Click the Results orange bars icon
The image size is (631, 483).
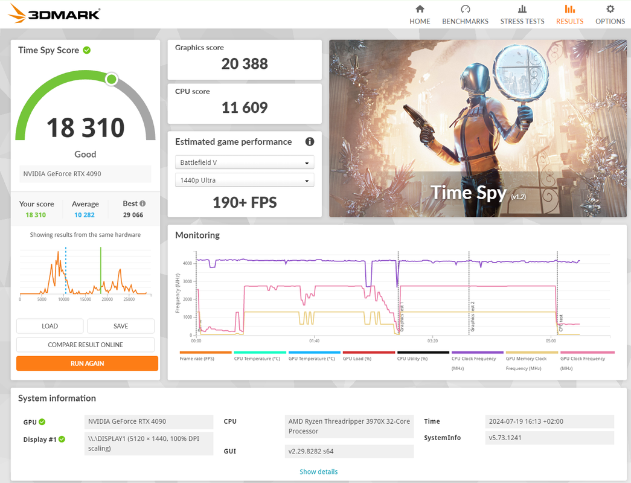569,9
